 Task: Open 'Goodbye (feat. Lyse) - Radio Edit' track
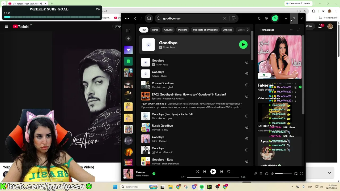tap(195, 116)
